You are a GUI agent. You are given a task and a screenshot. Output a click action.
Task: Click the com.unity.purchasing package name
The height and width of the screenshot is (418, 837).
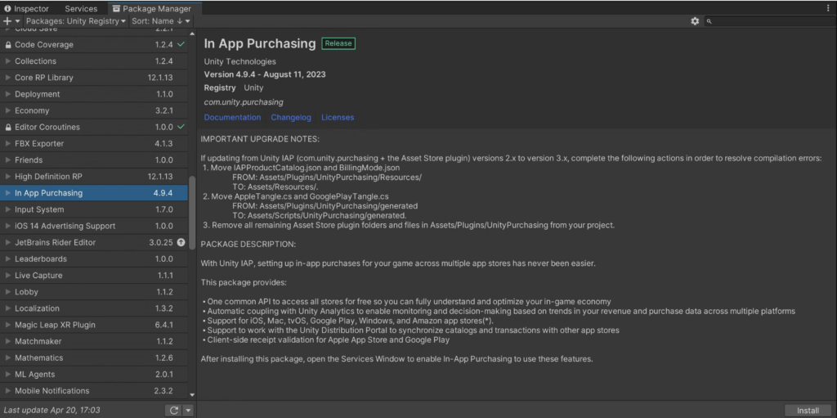click(x=244, y=102)
